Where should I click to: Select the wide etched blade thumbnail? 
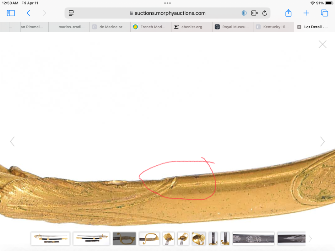pos(253,238)
